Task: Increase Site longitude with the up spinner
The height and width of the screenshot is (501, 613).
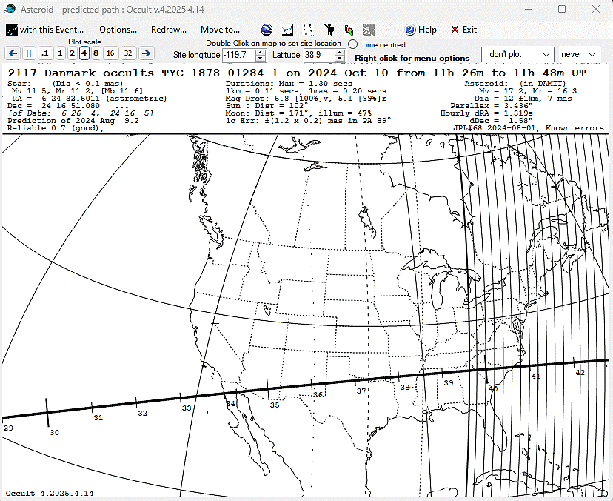Action: pos(261,52)
